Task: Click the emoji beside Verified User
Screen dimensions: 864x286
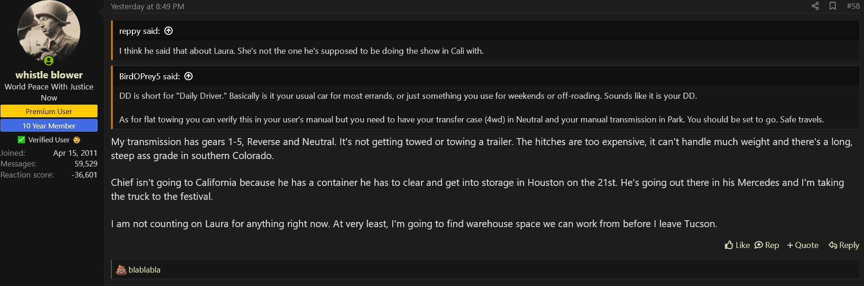Action: [x=77, y=140]
